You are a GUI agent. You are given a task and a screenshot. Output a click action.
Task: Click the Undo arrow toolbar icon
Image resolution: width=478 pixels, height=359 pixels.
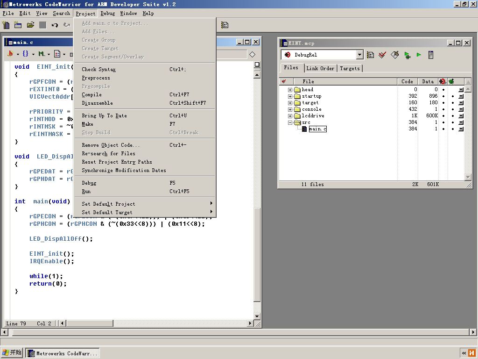[55, 25]
